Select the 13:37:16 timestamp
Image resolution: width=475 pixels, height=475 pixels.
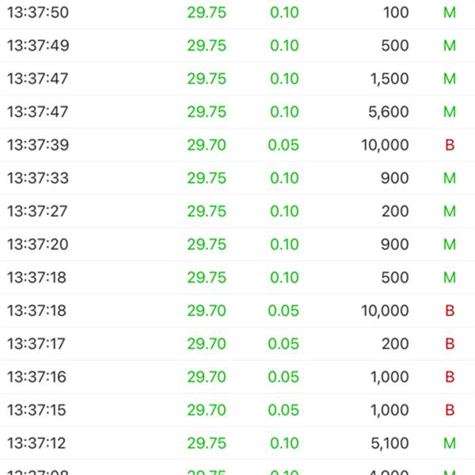pos(36,377)
